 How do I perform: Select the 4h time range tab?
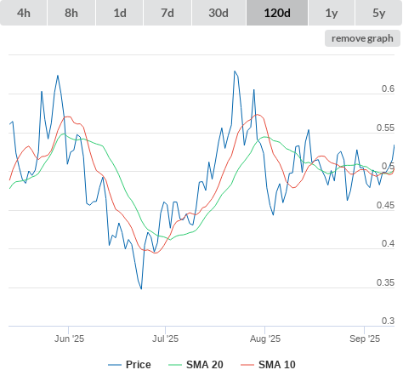(24, 13)
